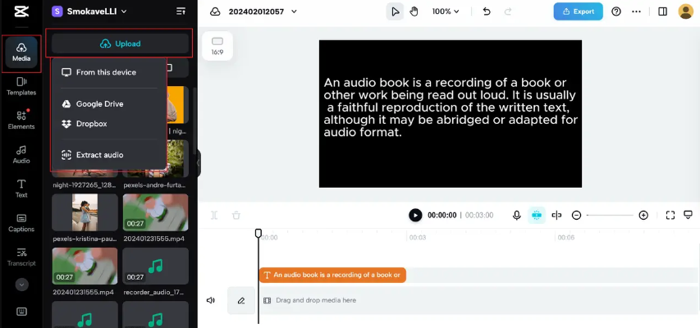Select the hand pan tool
700x328 pixels.
point(414,11)
